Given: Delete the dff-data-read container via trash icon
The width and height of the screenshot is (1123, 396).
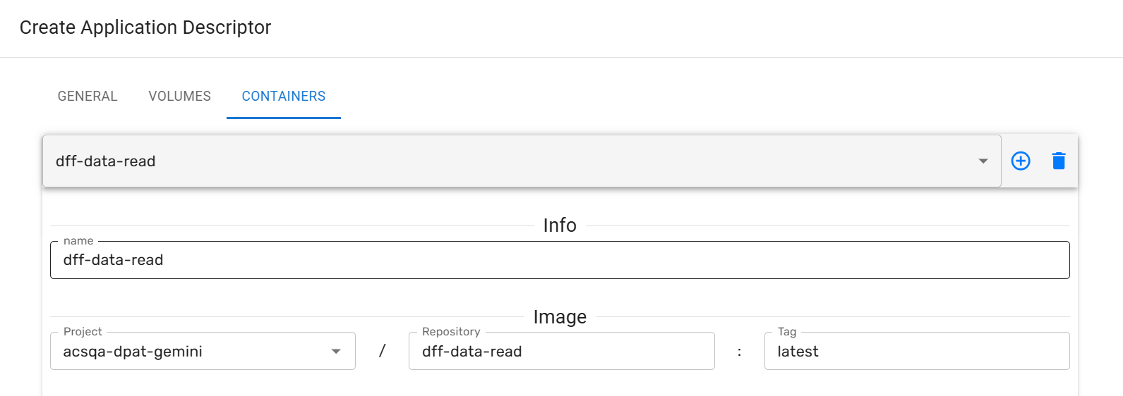Looking at the screenshot, I should click(x=1059, y=161).
